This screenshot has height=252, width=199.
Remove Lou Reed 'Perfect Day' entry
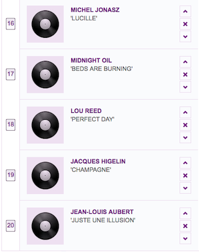[185, 125]
